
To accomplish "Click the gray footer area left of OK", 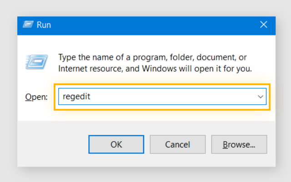I will (53, 144).
